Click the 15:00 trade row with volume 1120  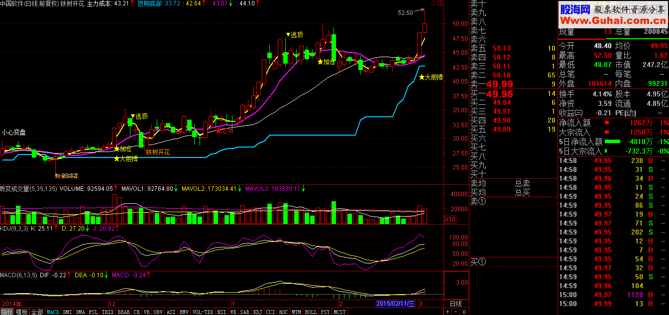613,294
